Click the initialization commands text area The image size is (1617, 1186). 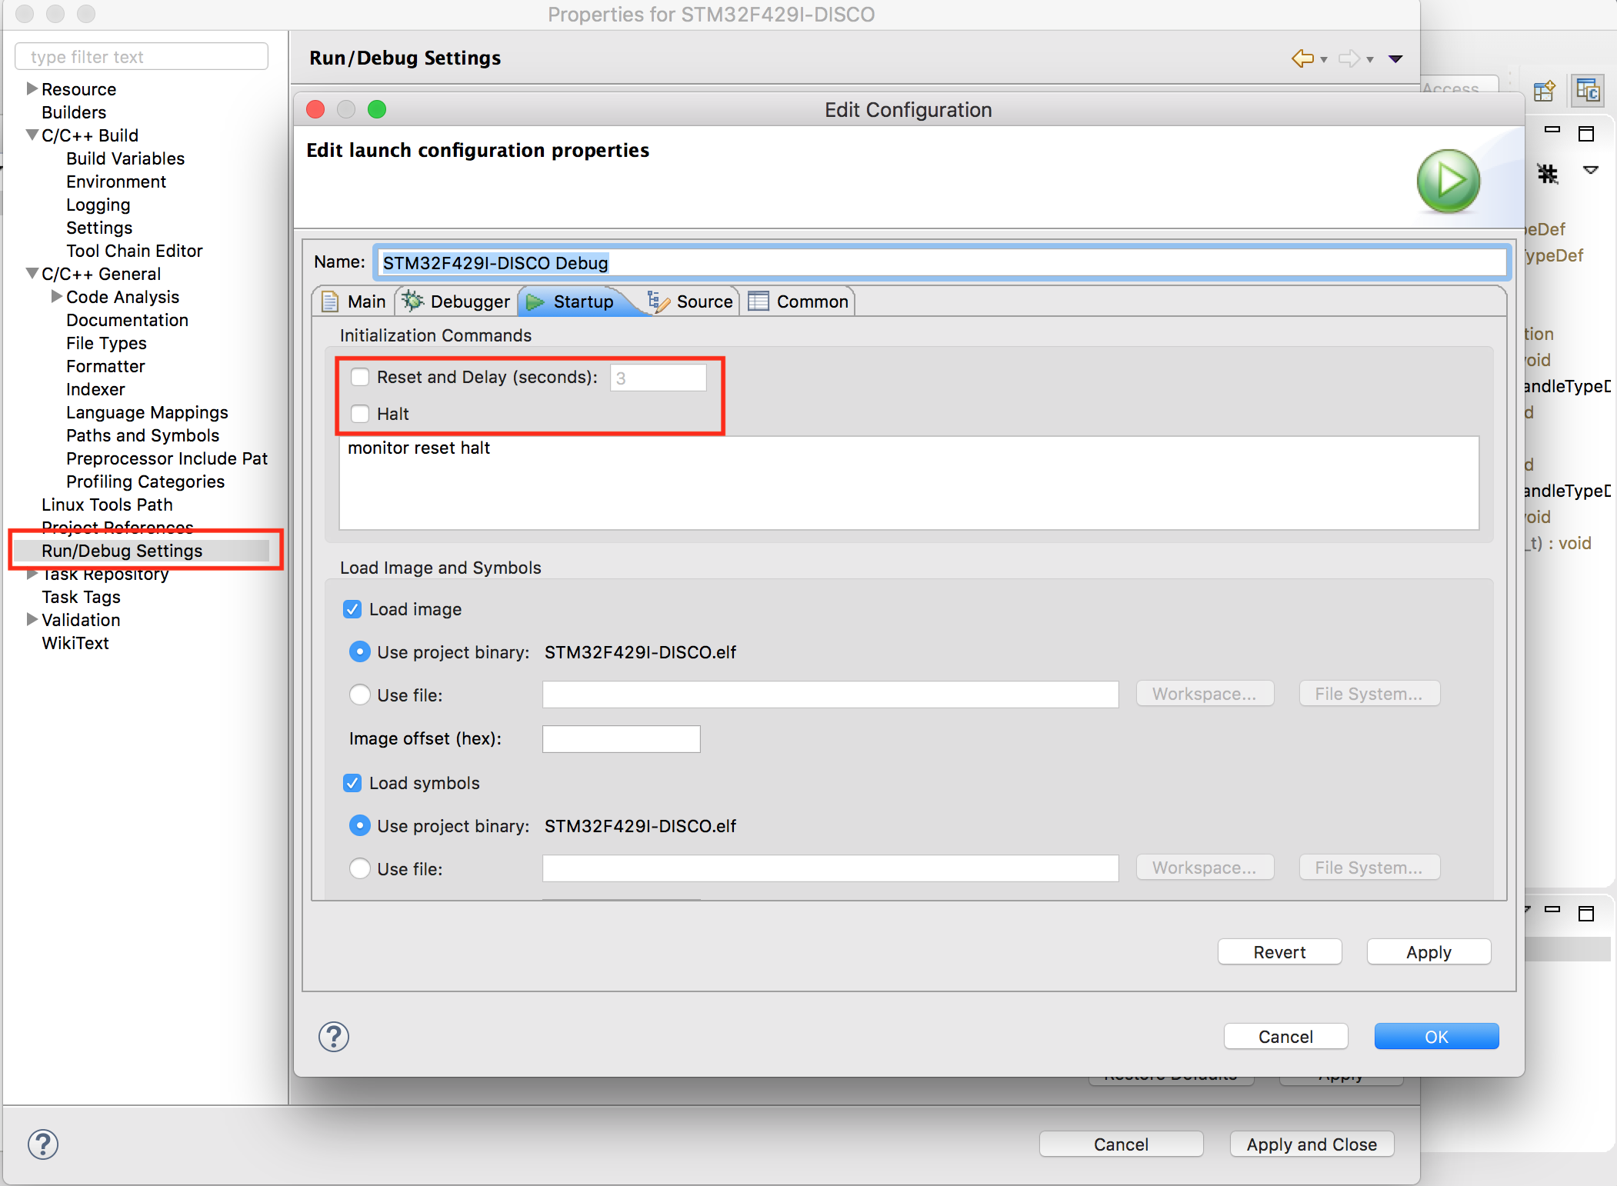pyautogui.click(x=909, y=483)
